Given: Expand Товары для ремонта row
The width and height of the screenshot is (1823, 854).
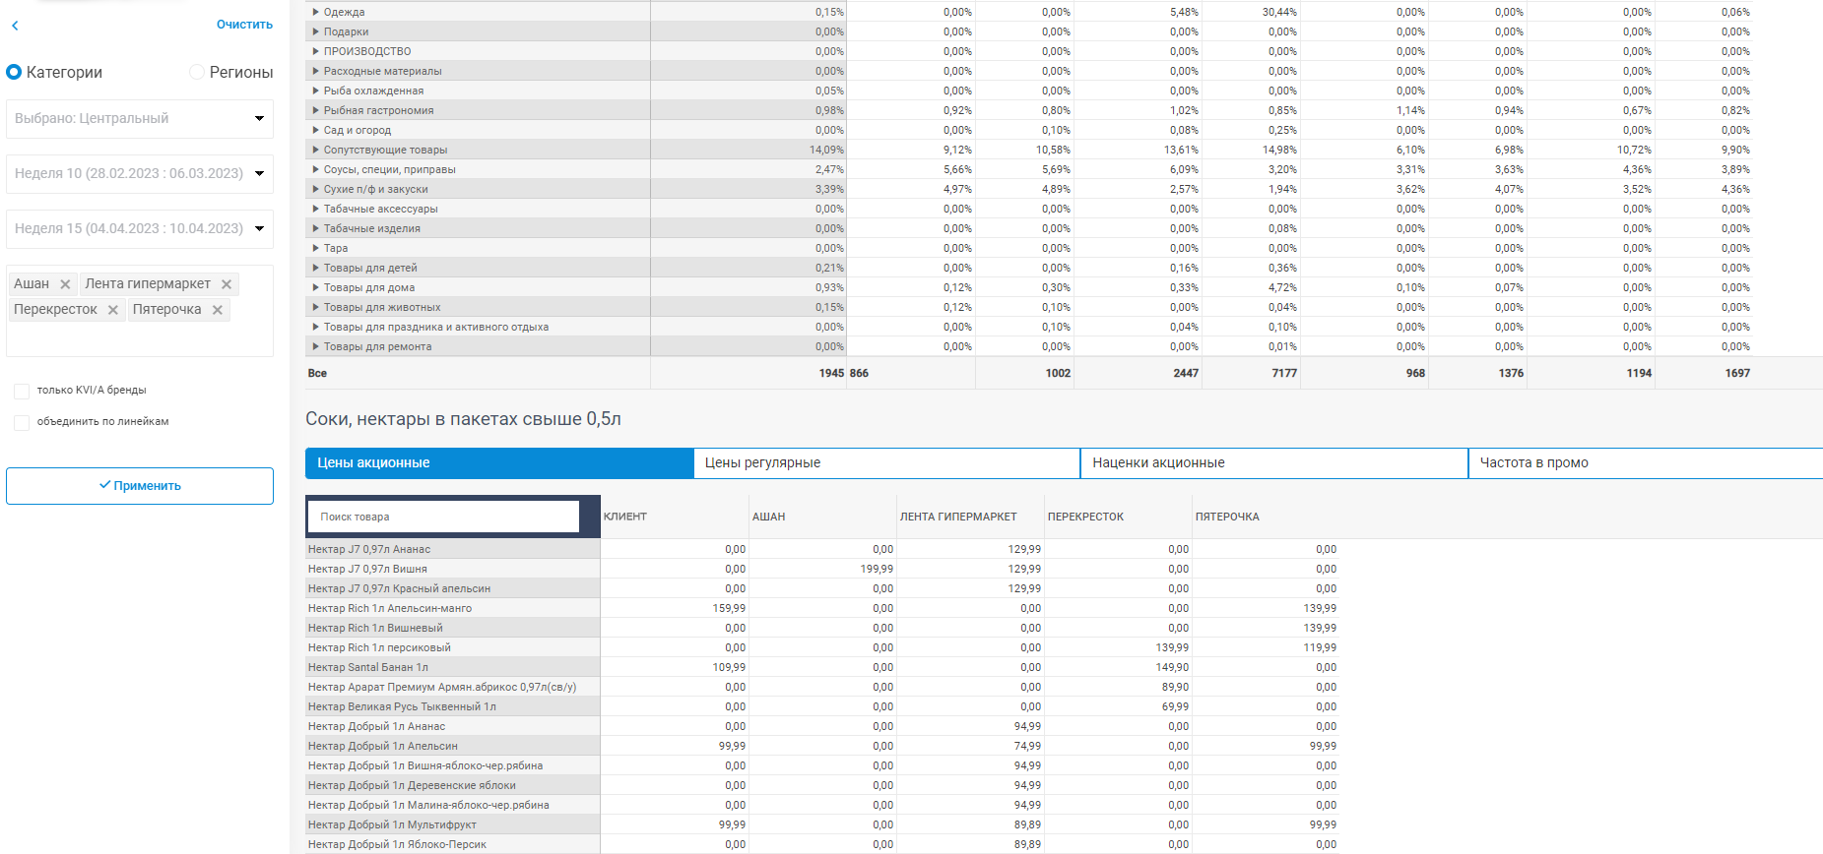Looking at the screenshot, I should tap(316, 346).
